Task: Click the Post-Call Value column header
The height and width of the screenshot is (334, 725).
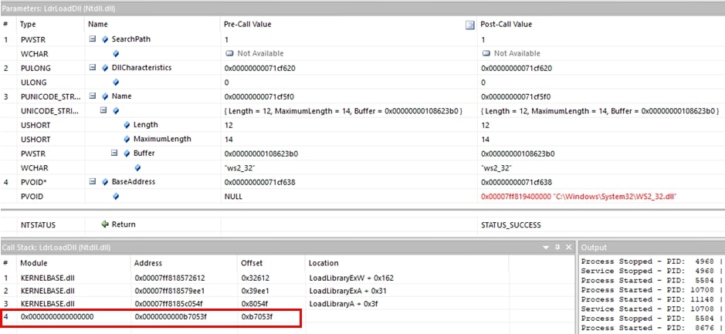Action: tap(506, 25)
